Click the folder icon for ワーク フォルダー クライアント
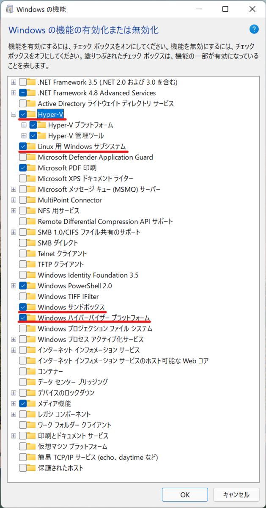The height and width of the screenshot is (508, 266). pos(32,425)
